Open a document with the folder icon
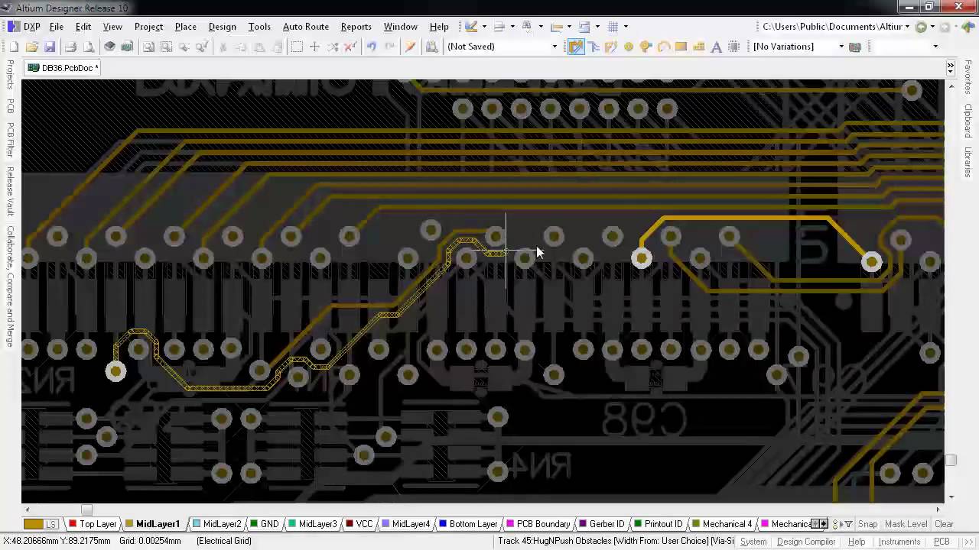Screen dimensions: 979x550 pos(31,47)
